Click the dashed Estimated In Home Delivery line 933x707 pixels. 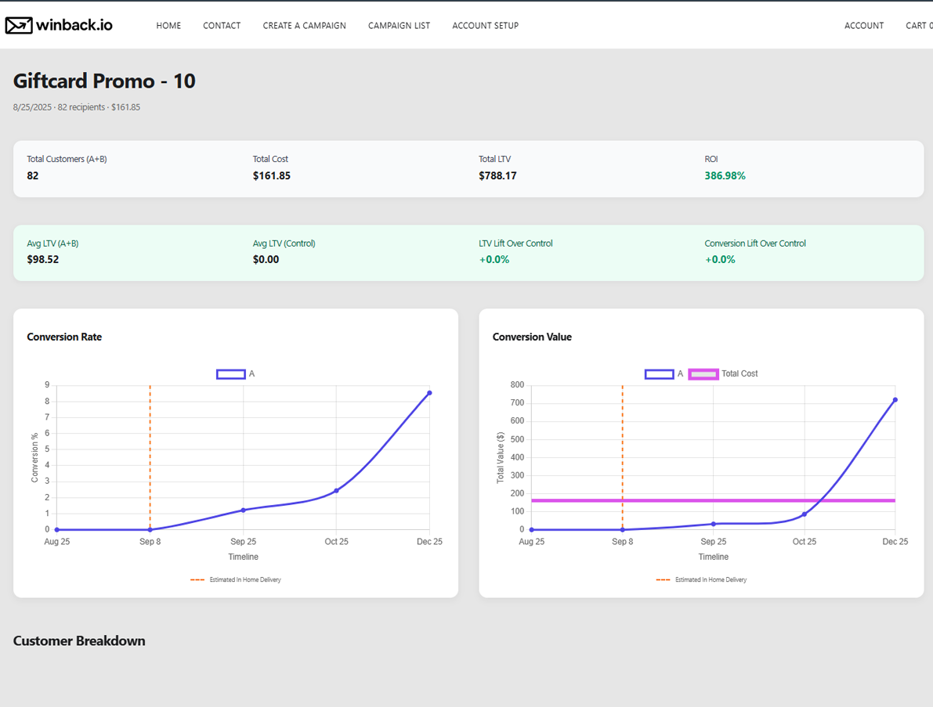[x=150, y=454]
